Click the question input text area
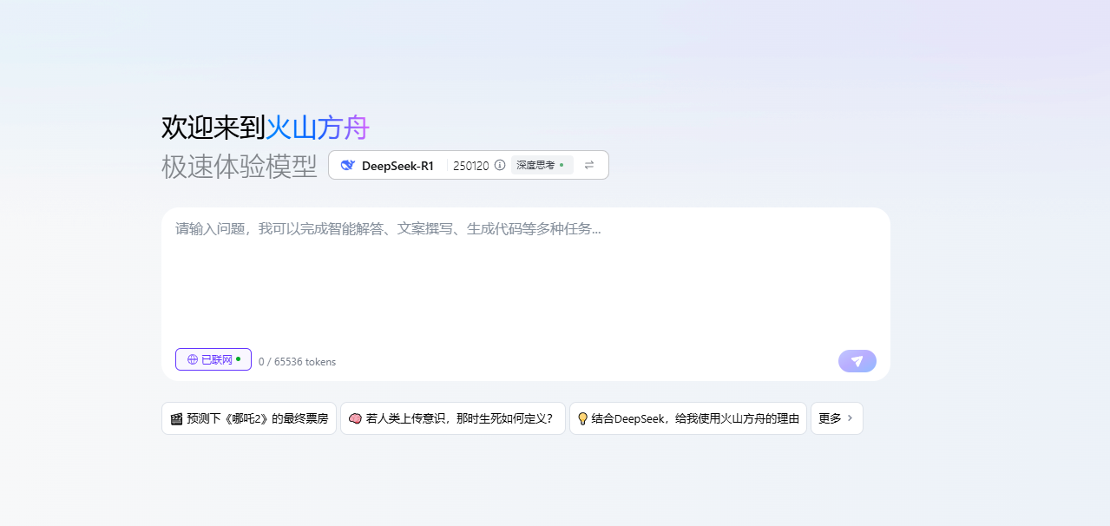 pos(526,278)
